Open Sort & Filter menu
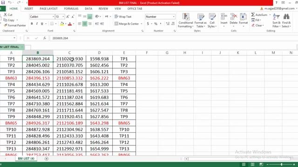Screen dimensions: 298x167 tap(276, 20)
